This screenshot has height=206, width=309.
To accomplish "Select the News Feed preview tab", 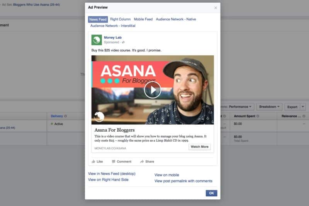I will coord(98,19).
